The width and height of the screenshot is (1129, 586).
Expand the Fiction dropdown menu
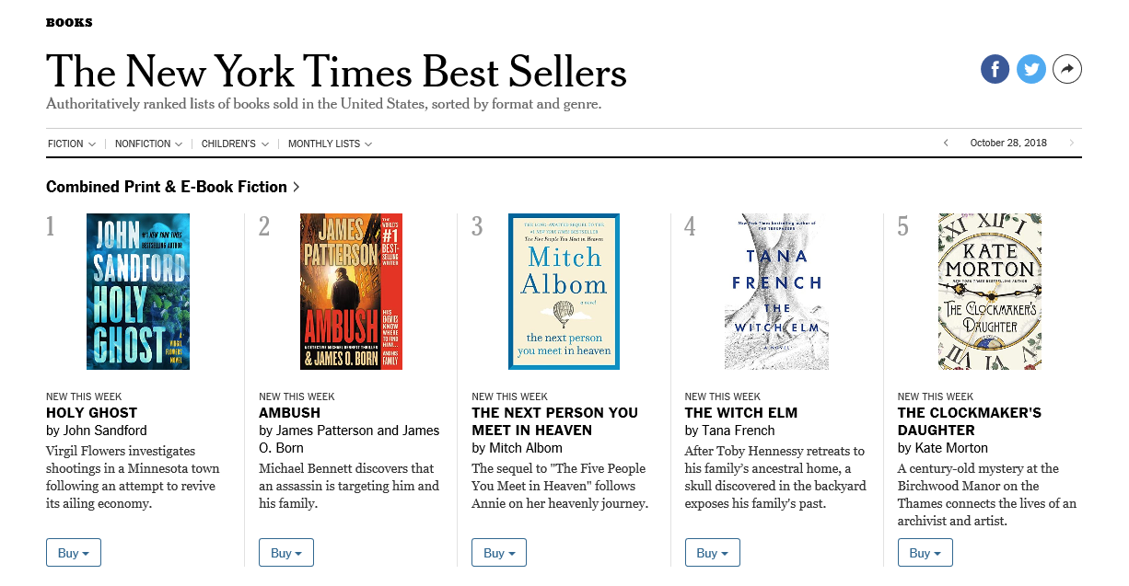click(72, 144)
